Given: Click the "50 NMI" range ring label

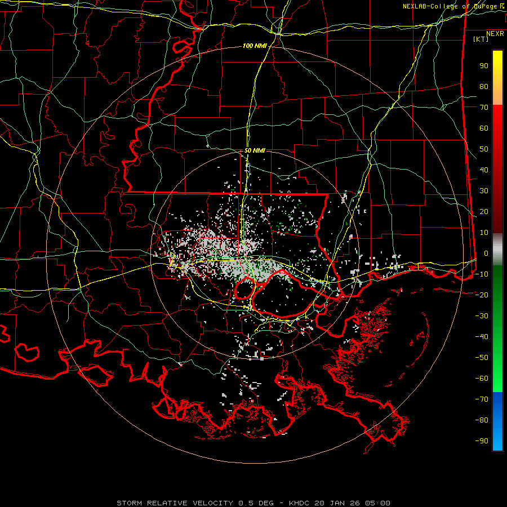Looking at the screenshot, I should [255, 150].
